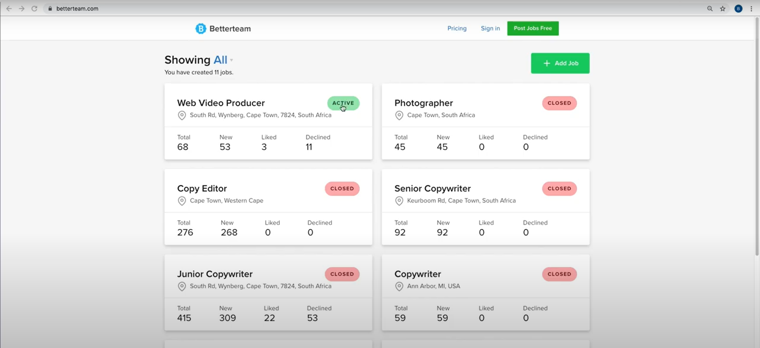
Task: Toggle ACTIVE status on Web Video Producer
Action: pos(343,103)
